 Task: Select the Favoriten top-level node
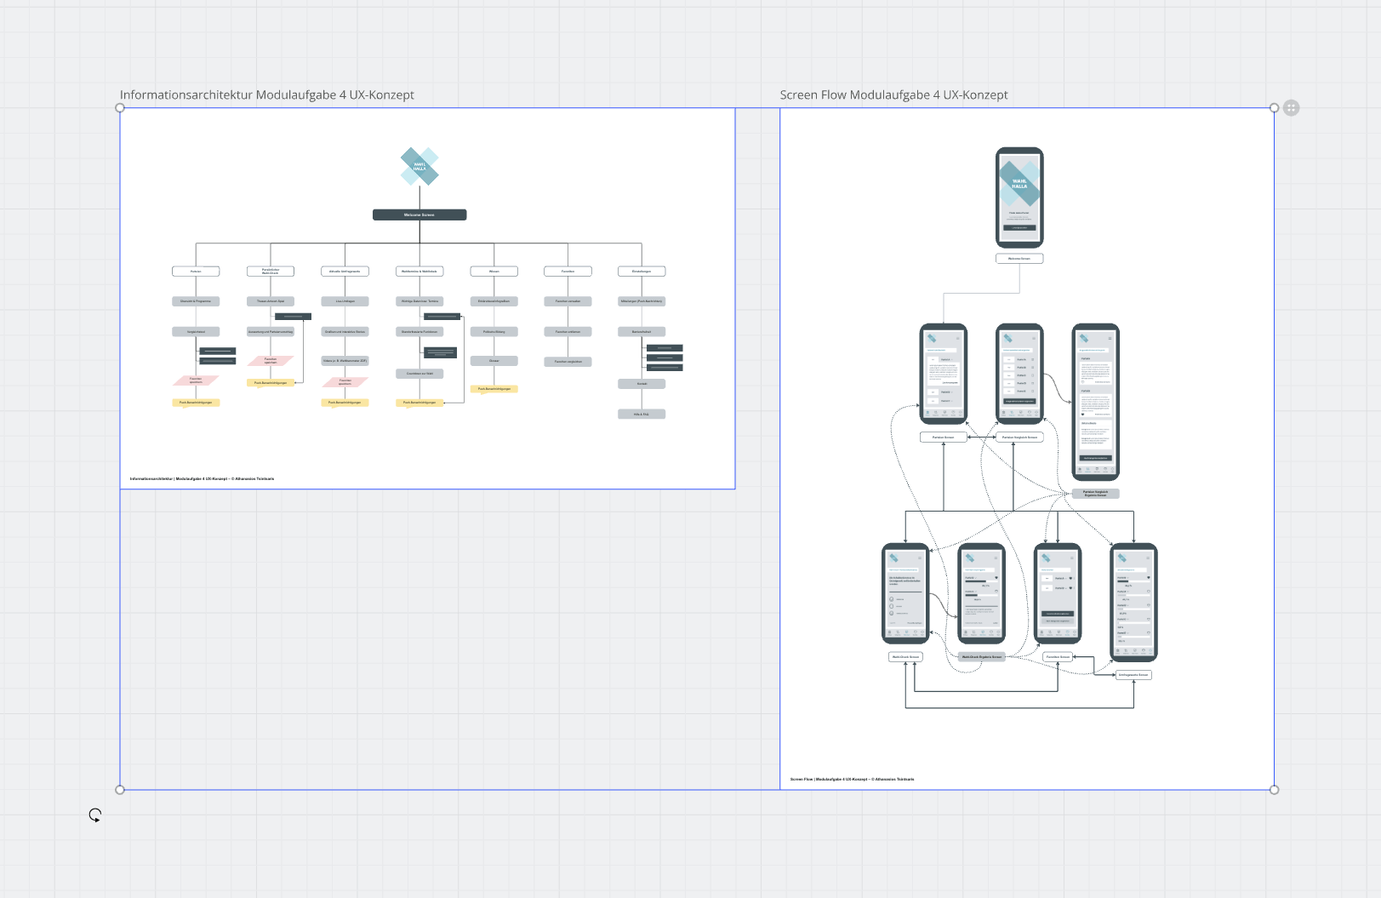click(x=568, y=272)
